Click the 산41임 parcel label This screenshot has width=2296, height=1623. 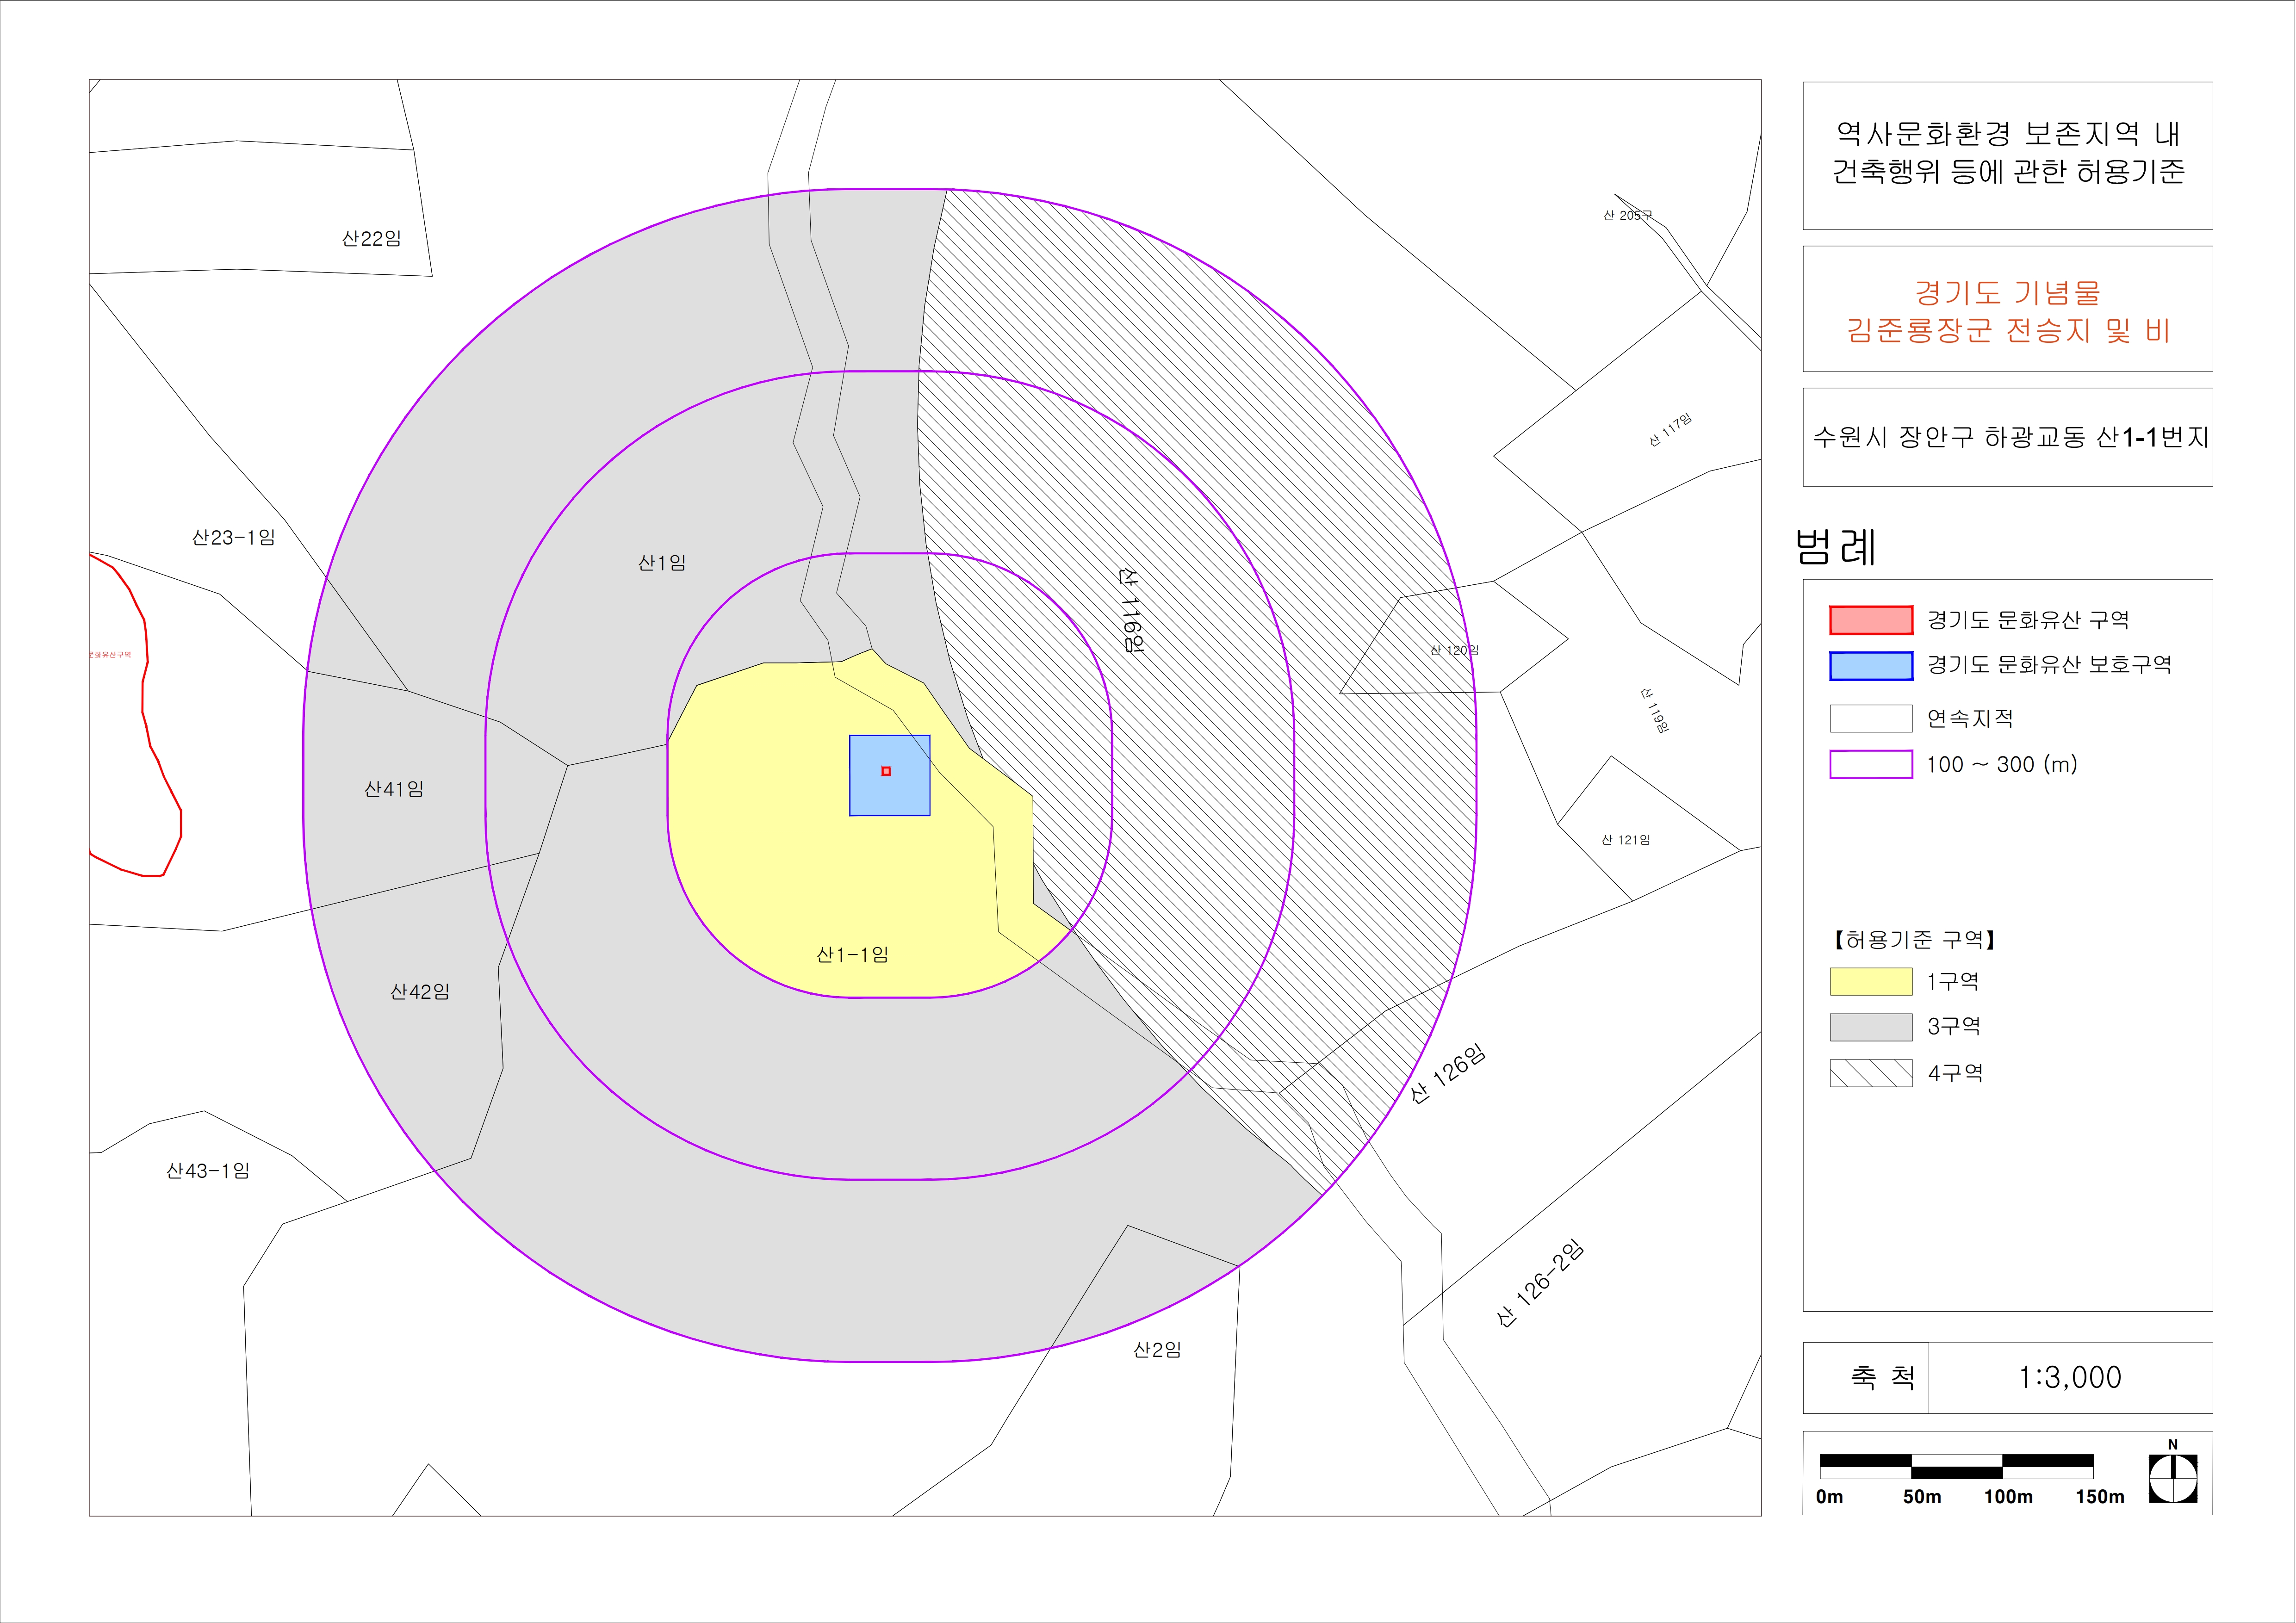pyautogui.click(x=394, y=789)
